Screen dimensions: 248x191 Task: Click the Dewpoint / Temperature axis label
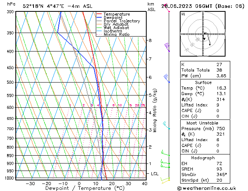pos(80,188)
